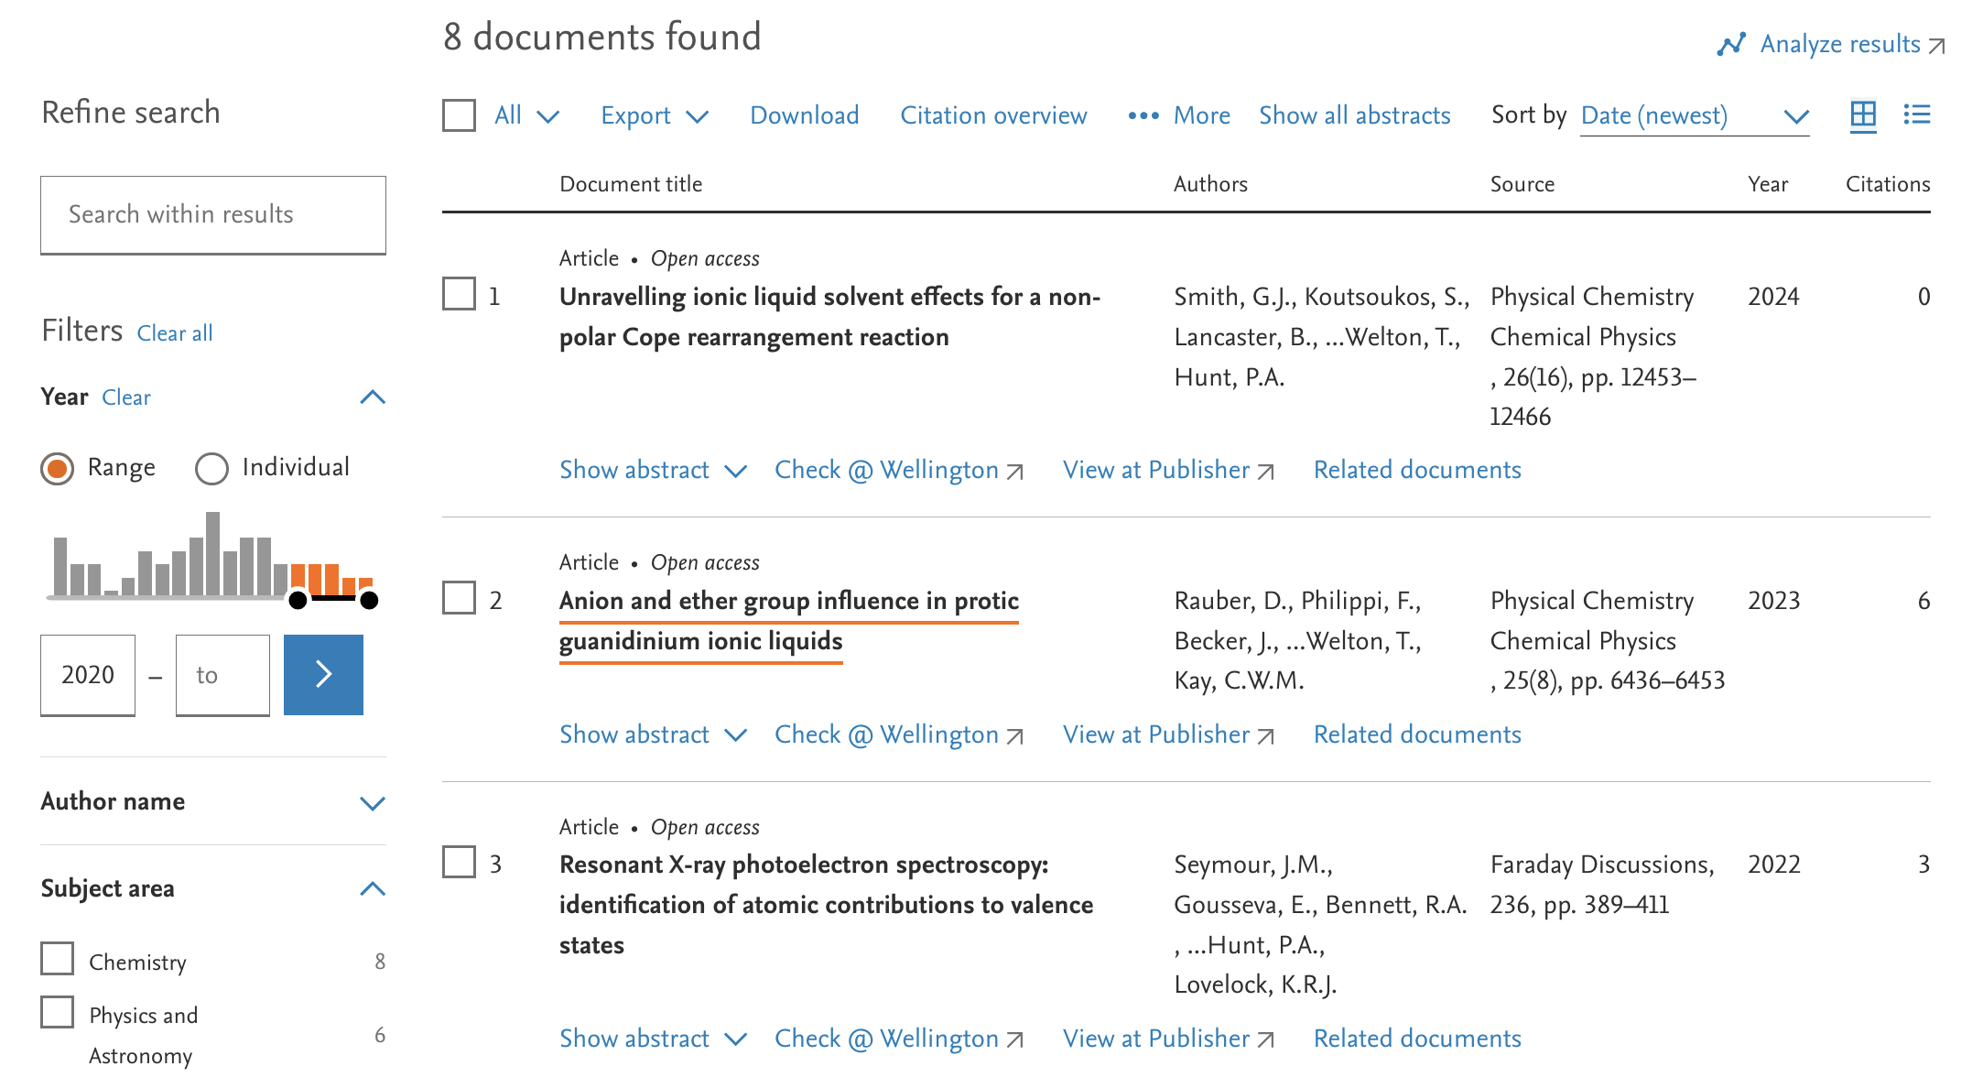Focus the Search within results field
This screenshot has height=1077, width=1972.
[x=213, y=214]
